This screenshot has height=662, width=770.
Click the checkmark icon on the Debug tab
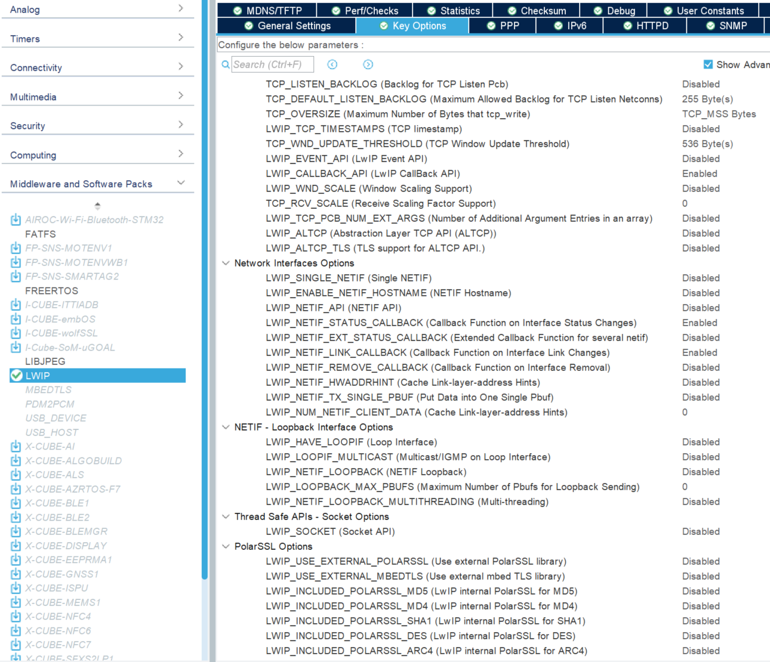(x=598, y=10)
